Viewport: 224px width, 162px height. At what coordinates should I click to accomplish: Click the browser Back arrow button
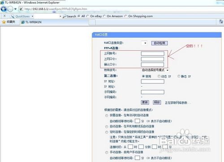(x=4, y=9)
